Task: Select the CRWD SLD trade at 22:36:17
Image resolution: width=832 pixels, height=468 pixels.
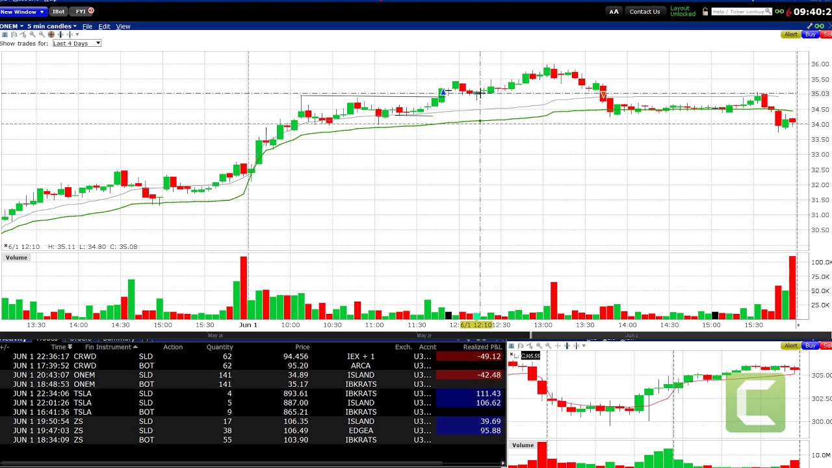Action: (252, 357)
